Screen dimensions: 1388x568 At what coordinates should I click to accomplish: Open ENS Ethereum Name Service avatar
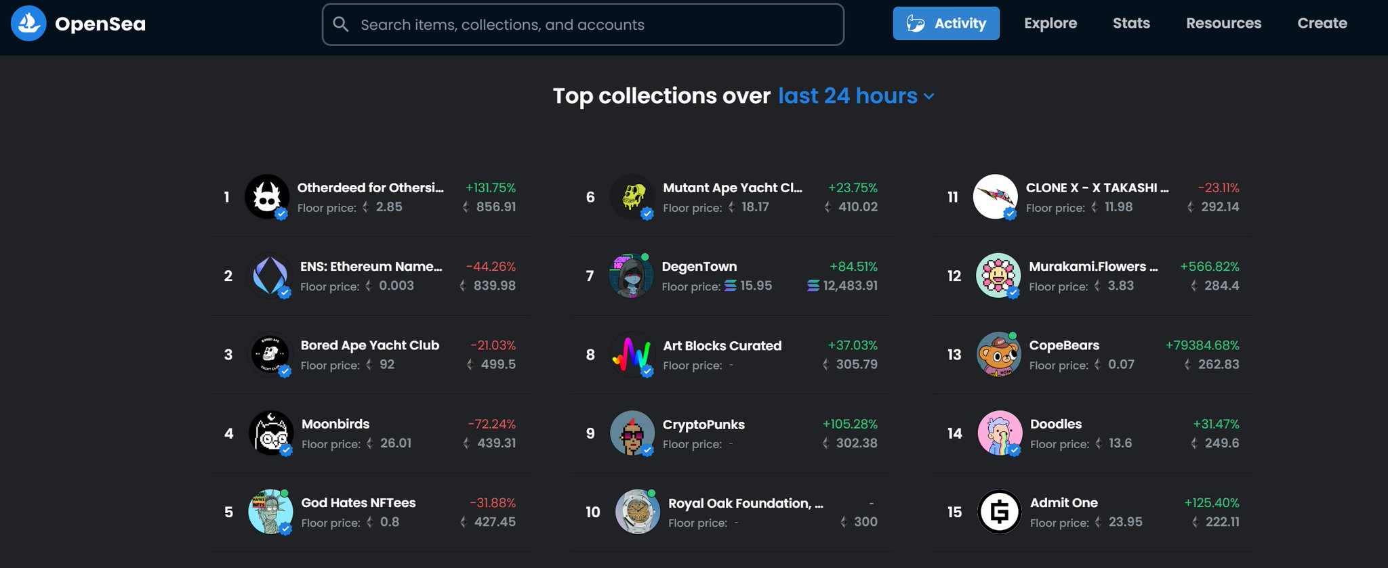tap(270, 276)
